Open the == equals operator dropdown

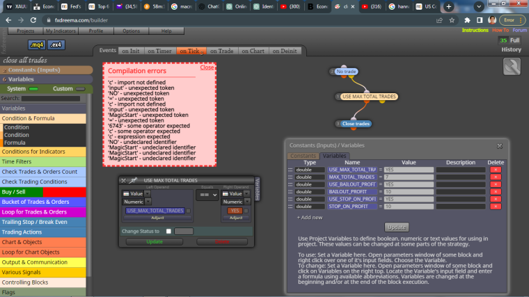tap(207, 195)
